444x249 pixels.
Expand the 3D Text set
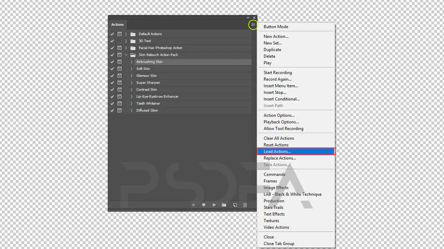tap(126, 41)
